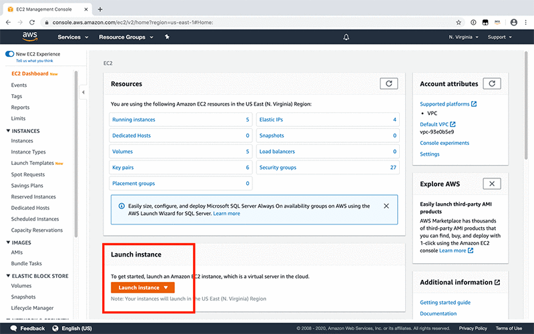Click the first browser extension icon
Viewport: 534px width, 334px height.
coord(473,23)
